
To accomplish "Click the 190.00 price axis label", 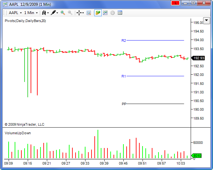I will [199, 109].
